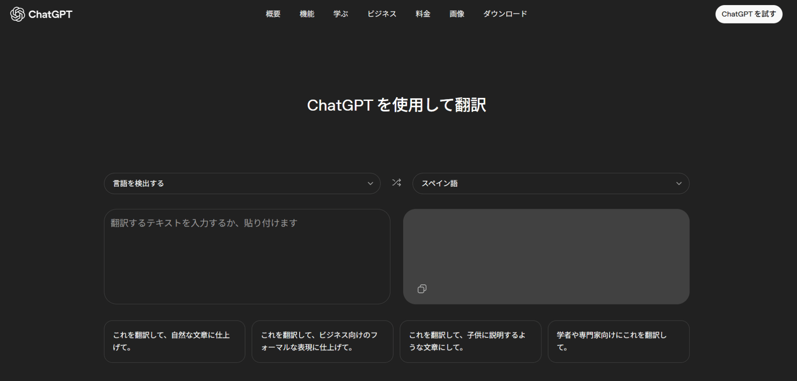Select 学ぶ in the top navigation

click(341, 14)
